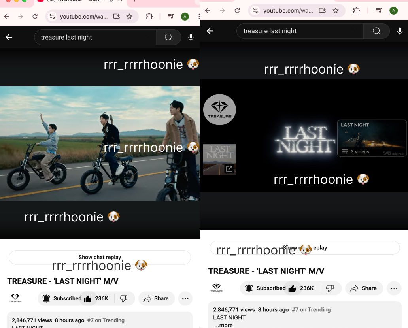Click video title in left window
Viewport: 408px width, 328px height.
[63, 281]
